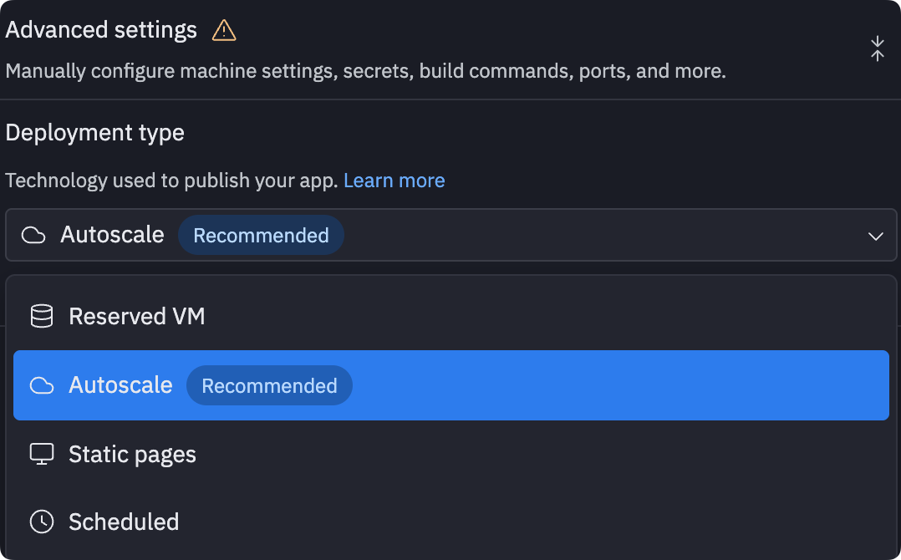Click the cloud icon in the closed selector
This screenshot has width=901, height=560.
(x=33, y=235)
